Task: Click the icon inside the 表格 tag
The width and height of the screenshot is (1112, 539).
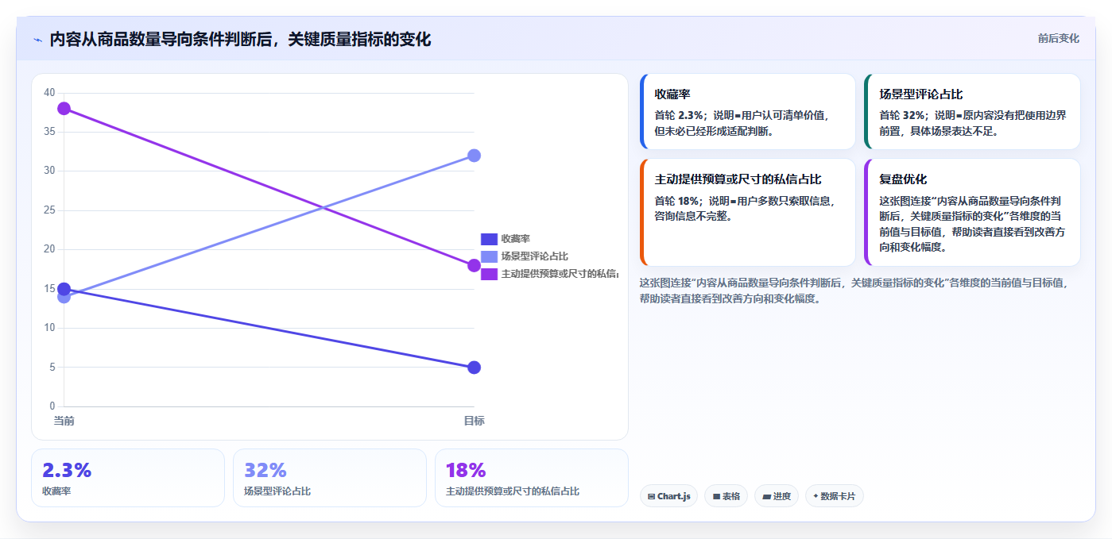Action: point(716,497)
